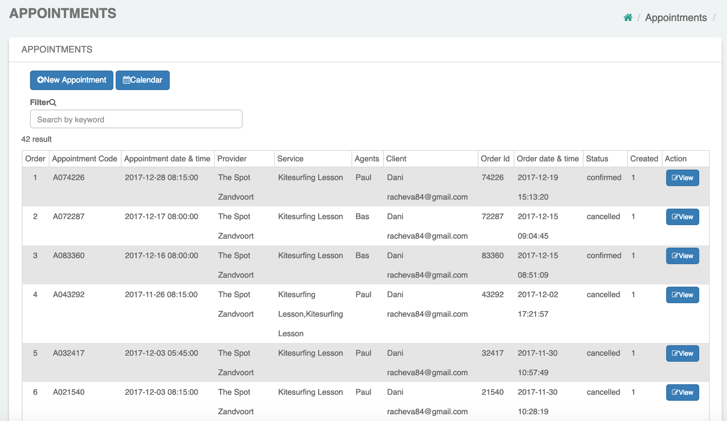Sort by Appointment date & time header
This screenshot has width=727, height=421.
[167, 159]
